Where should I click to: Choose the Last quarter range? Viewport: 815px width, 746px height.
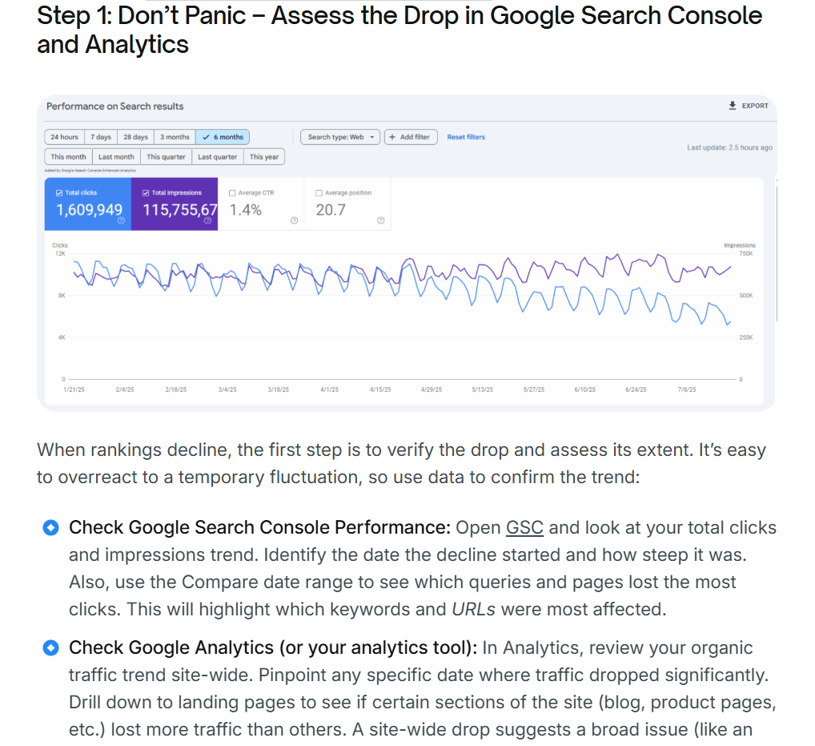click(217, 157)
